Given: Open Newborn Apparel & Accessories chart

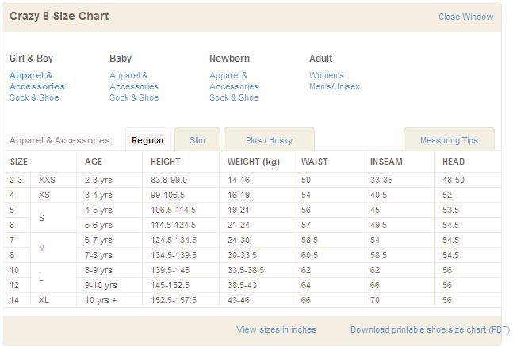Looking at the screenshot, I should tap(233, 81).
